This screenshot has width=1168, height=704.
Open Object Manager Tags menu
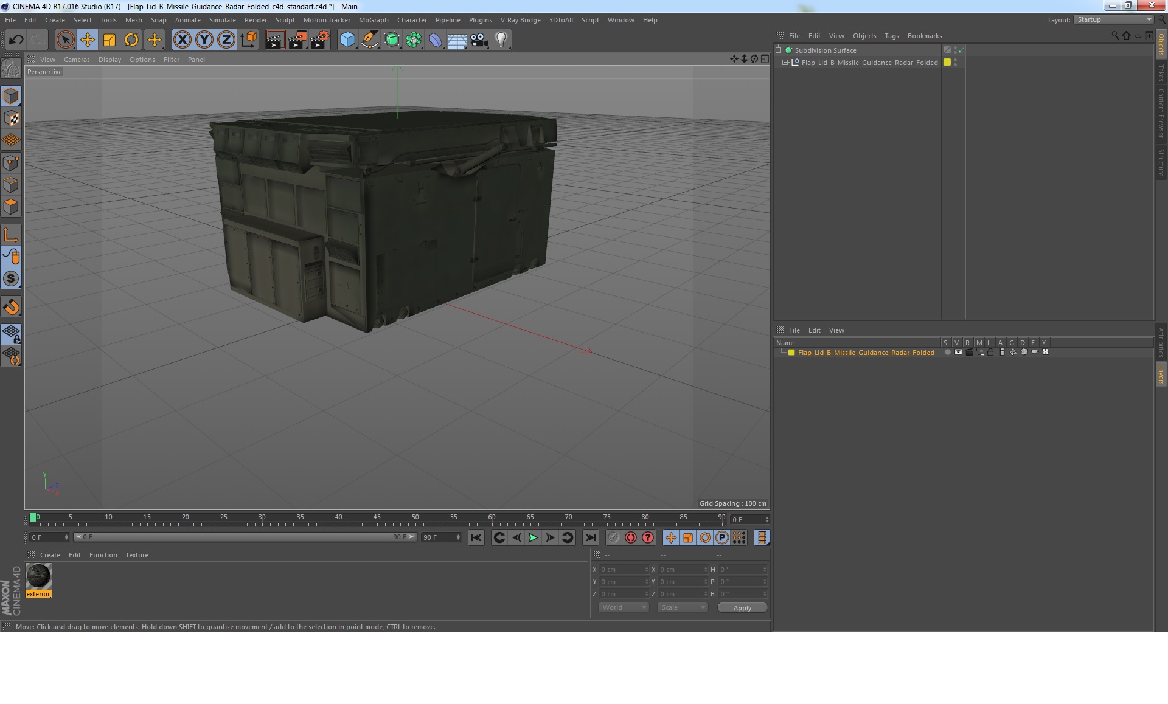pos(891,36)
